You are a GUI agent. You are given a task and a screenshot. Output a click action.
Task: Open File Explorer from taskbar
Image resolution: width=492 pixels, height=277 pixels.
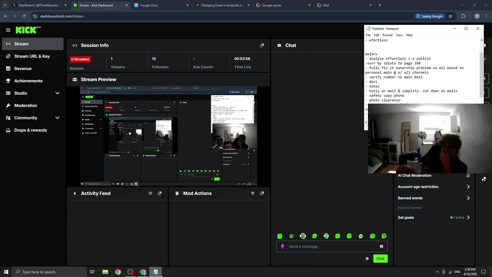(105, 272)
